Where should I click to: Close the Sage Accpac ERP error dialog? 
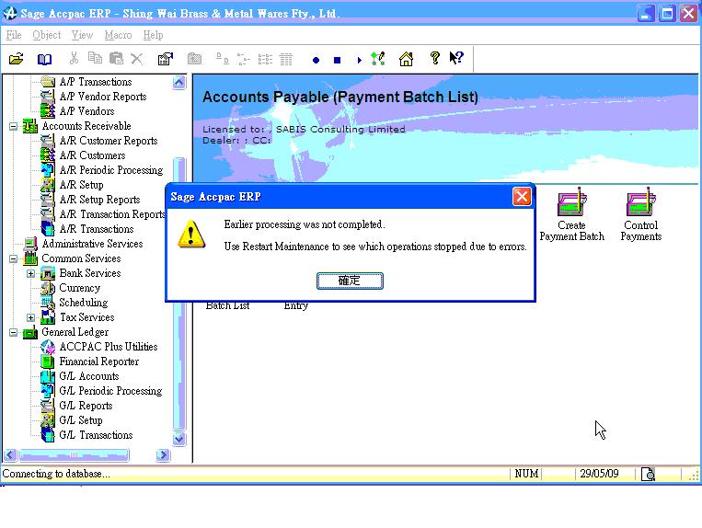click(x=522, y=196)
